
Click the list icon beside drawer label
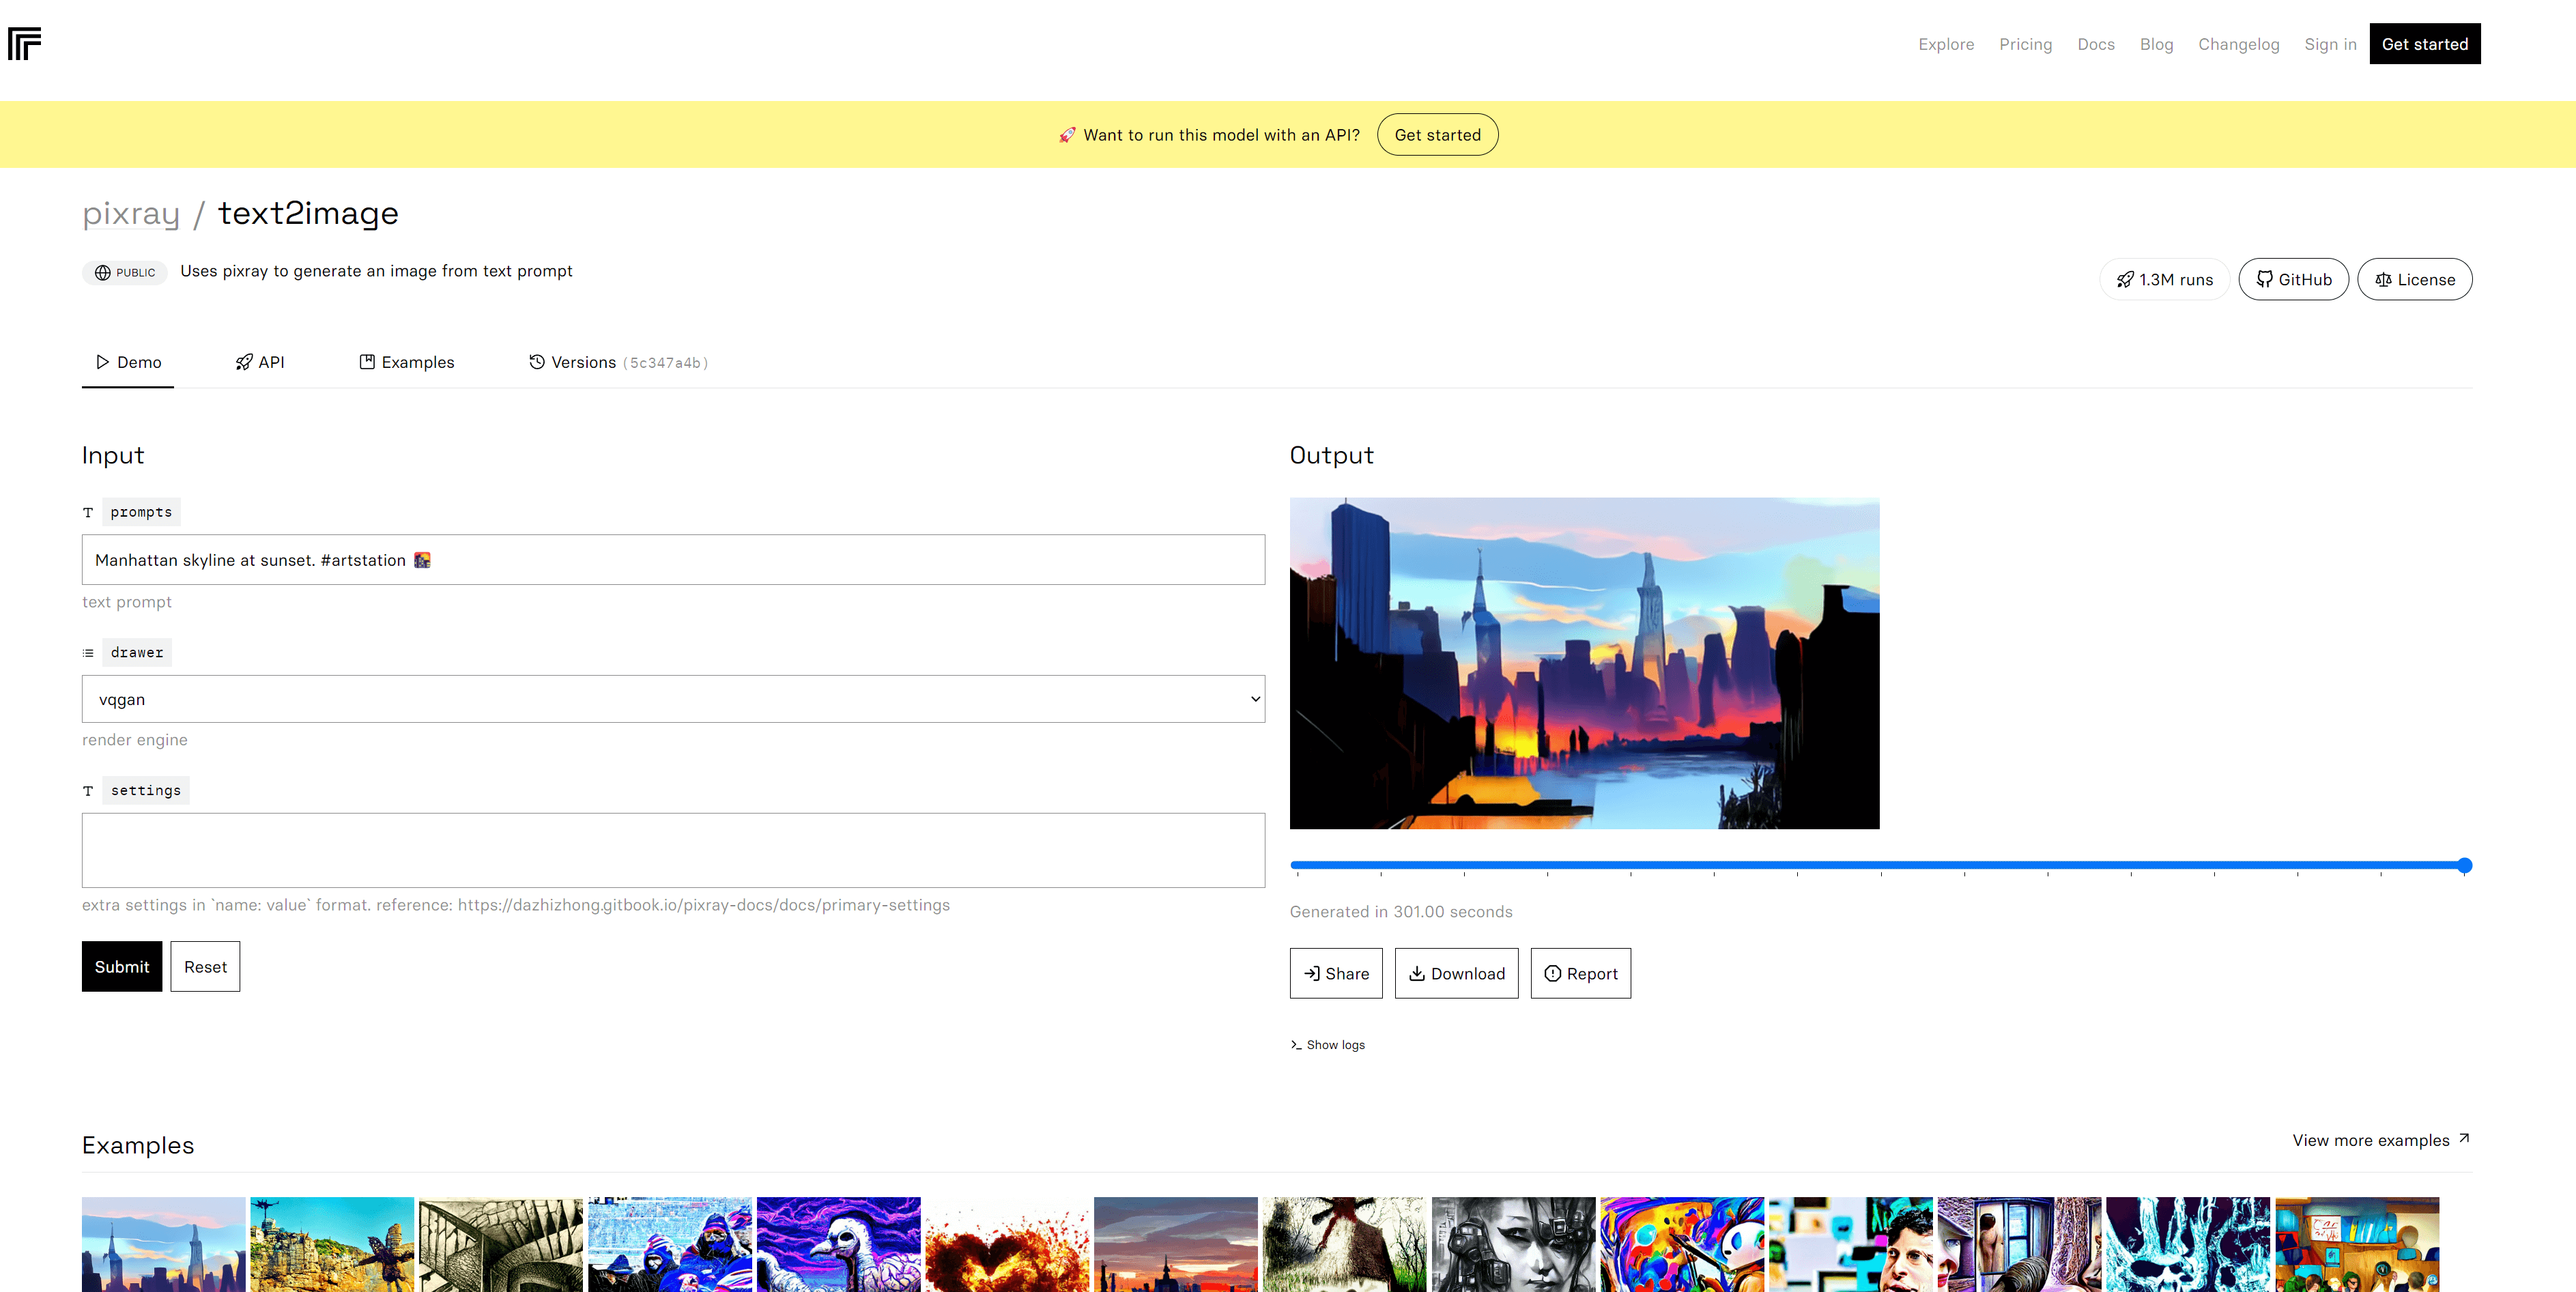(x=88, y=653)
